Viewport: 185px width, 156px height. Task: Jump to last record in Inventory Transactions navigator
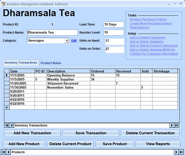tap(176, 126)
